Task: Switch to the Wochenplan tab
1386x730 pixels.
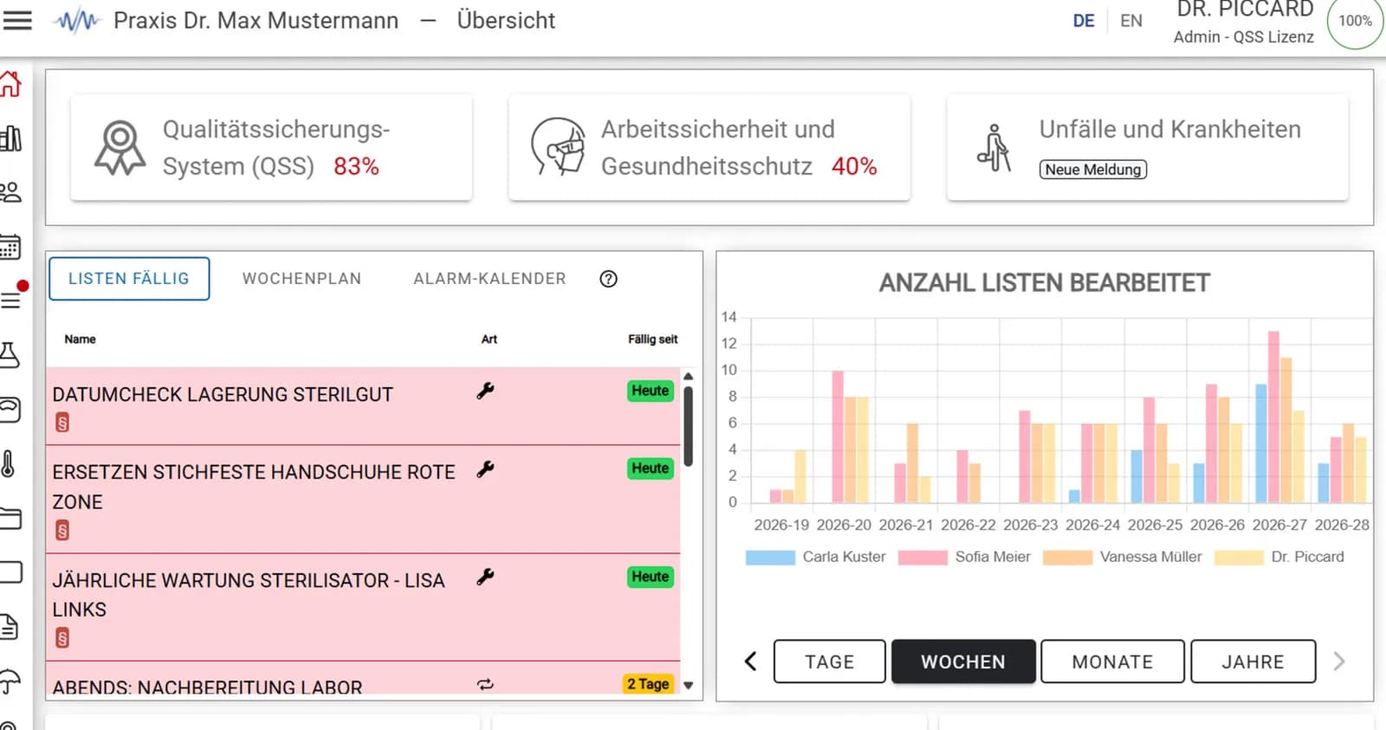Action: point(301,279)
